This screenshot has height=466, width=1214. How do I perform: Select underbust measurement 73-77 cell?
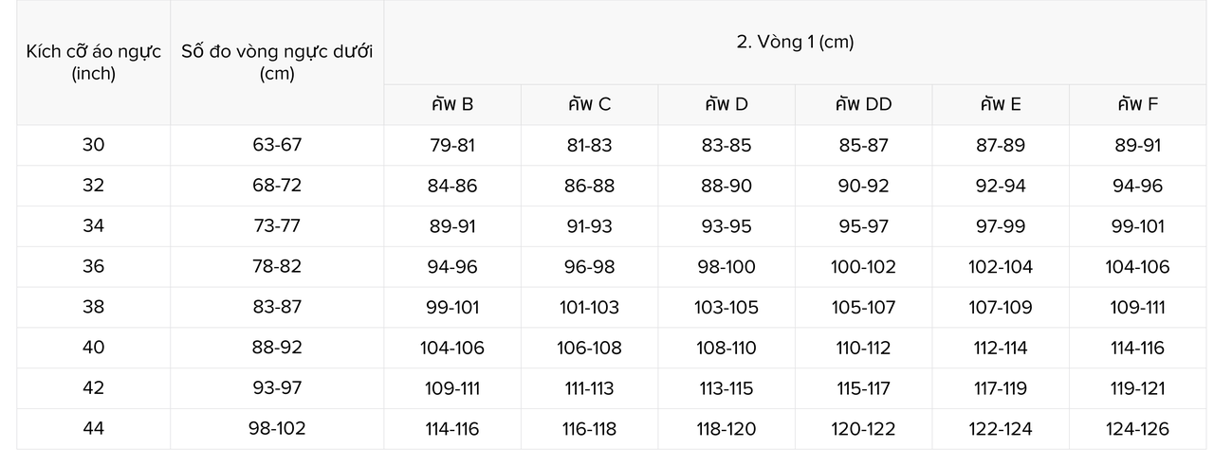(x=277, y=225)
